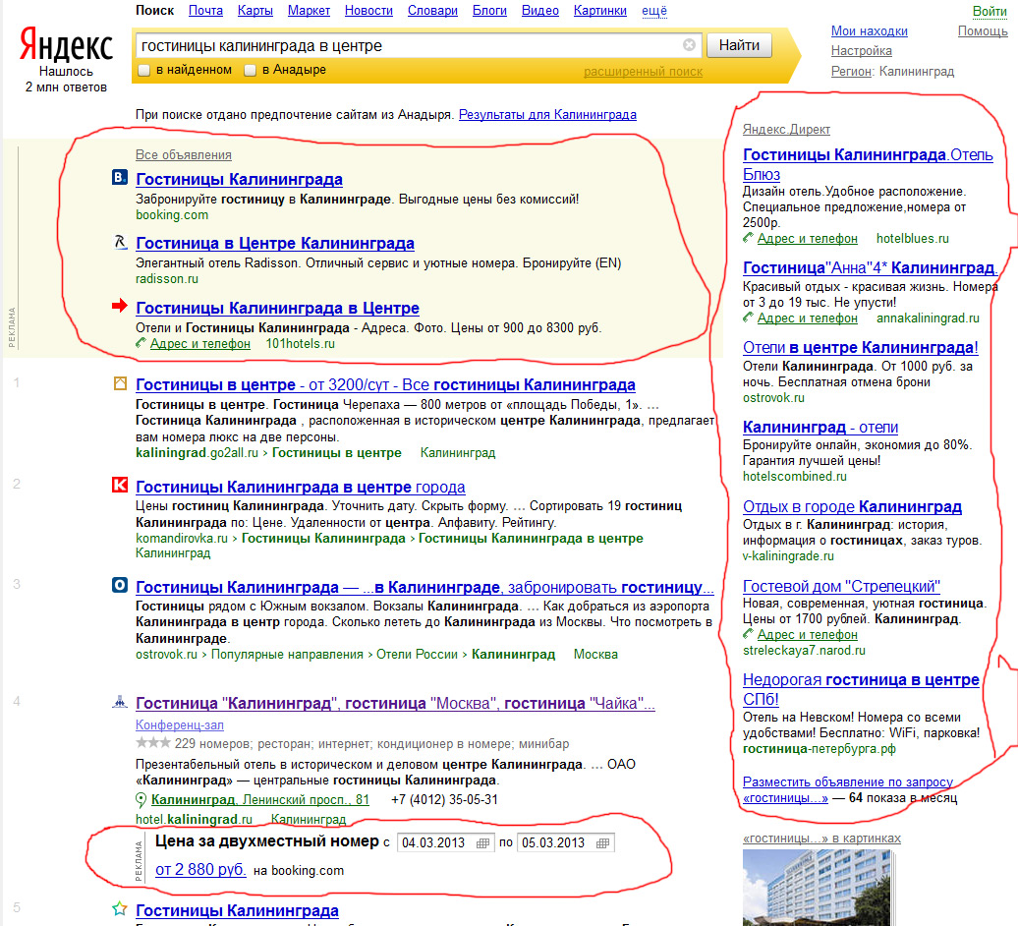The width and height of the screenshot is (1018, 926).
Task: Click the check-in date field 04.03.2013
Action: coord(445,842)
